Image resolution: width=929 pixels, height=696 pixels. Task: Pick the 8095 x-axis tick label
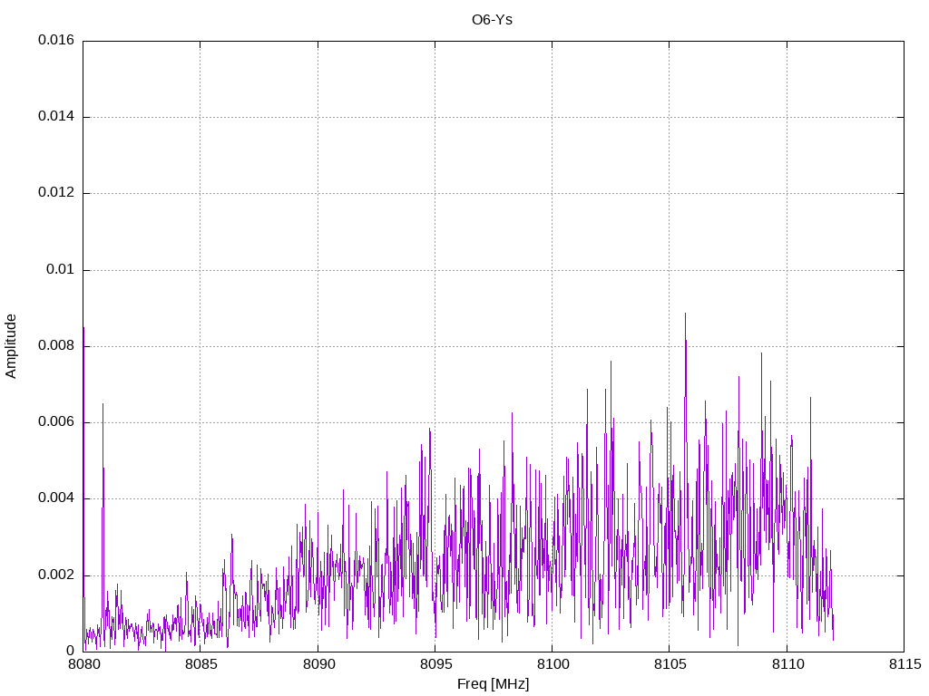(x=435, y=665)
